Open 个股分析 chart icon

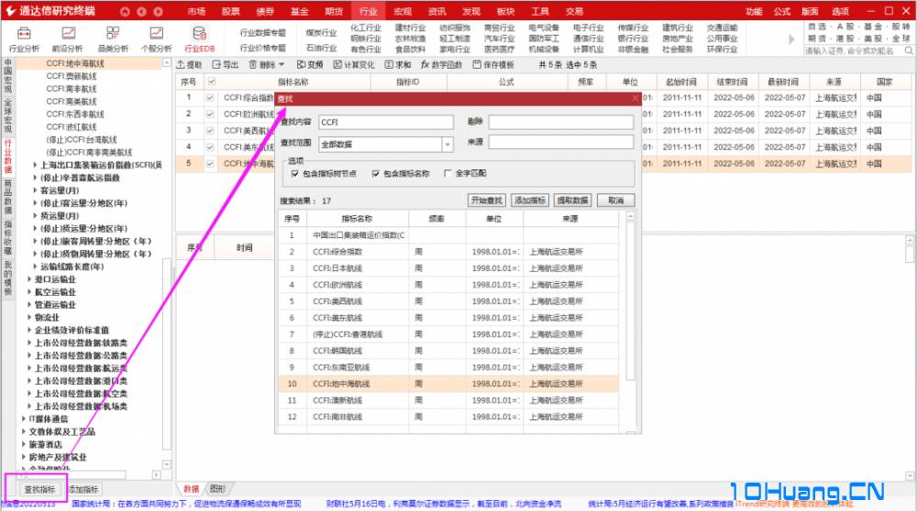pos(156,39)
